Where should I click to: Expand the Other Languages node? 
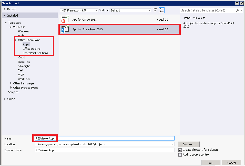pos(11,83)
